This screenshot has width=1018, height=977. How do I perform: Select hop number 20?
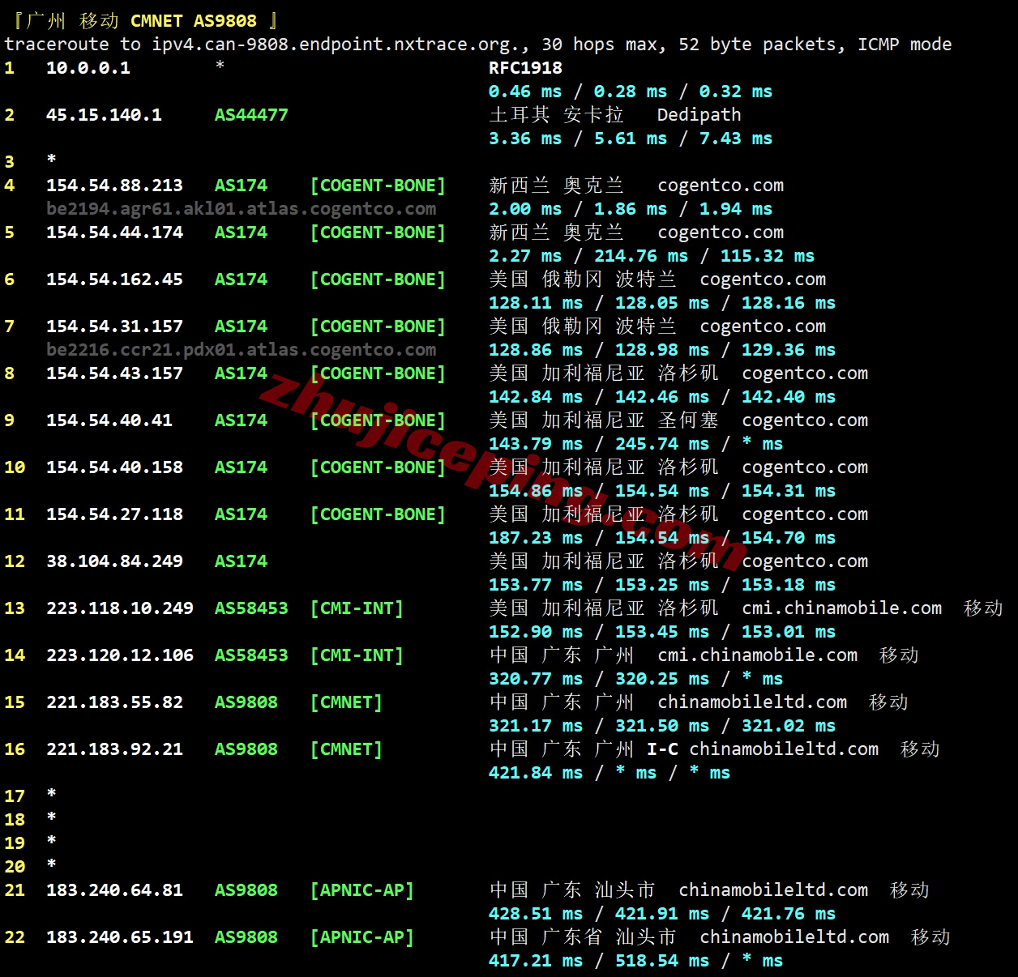(x=15, y=867)
